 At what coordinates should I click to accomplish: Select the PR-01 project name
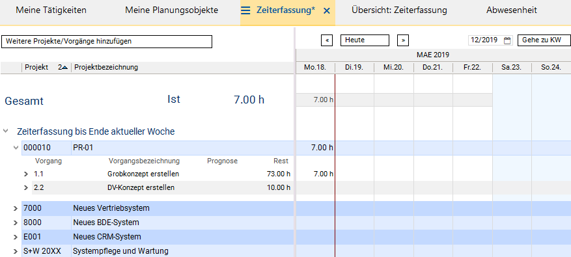83,148
